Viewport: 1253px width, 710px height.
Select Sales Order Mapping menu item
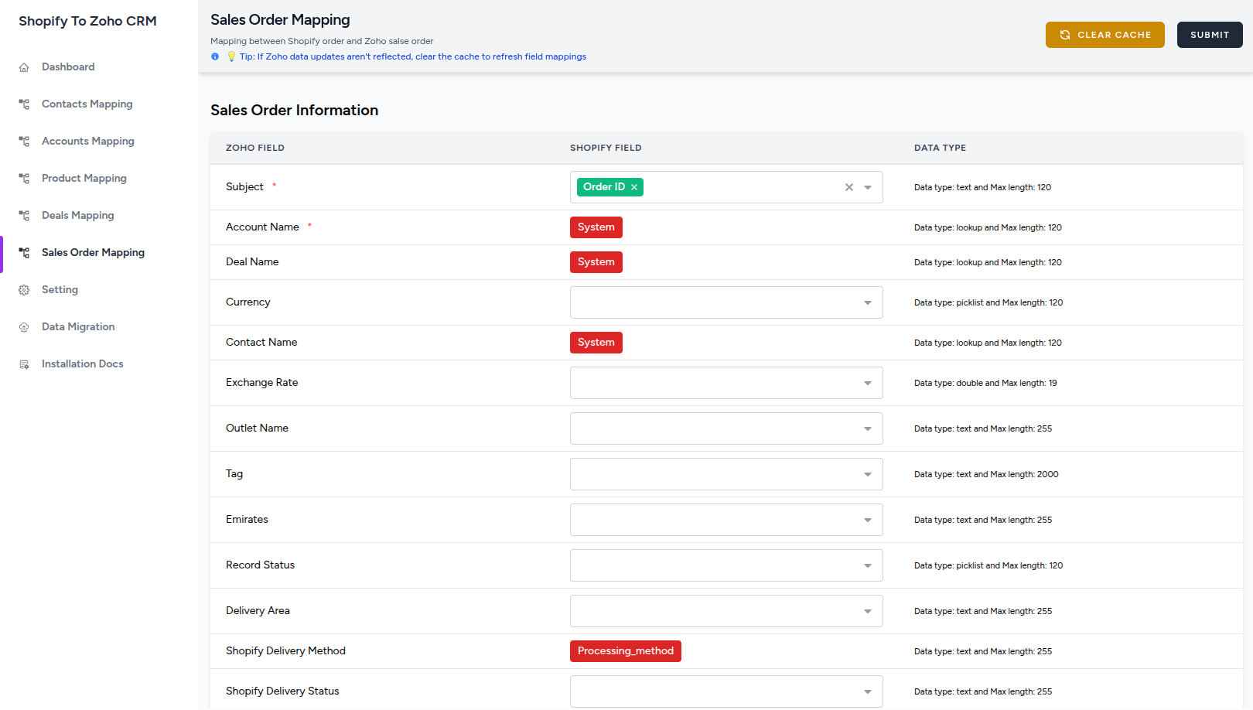[93, 252]
